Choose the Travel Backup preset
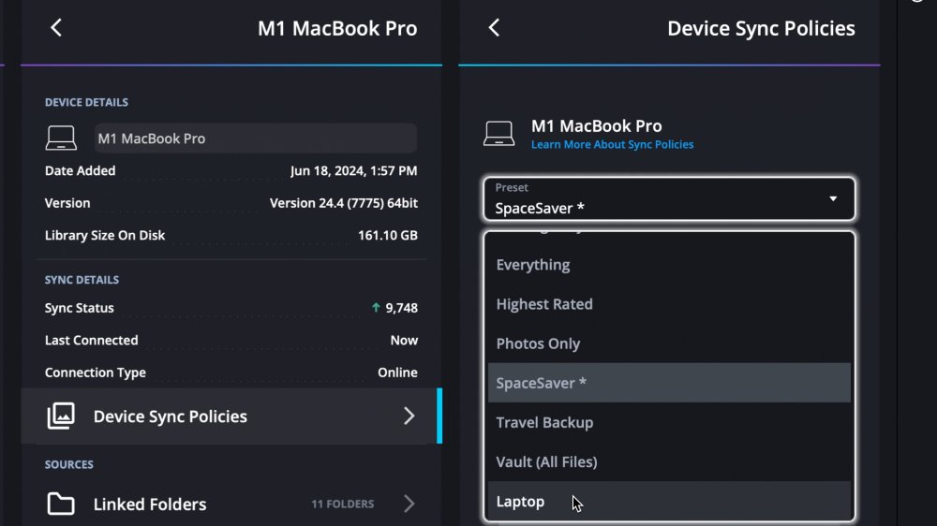 (544, 422)
